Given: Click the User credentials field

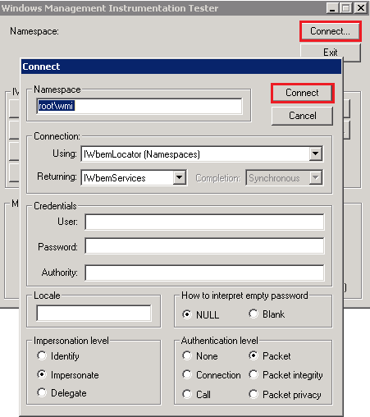Looking at the screenshot, I should [x=204, y=222].
